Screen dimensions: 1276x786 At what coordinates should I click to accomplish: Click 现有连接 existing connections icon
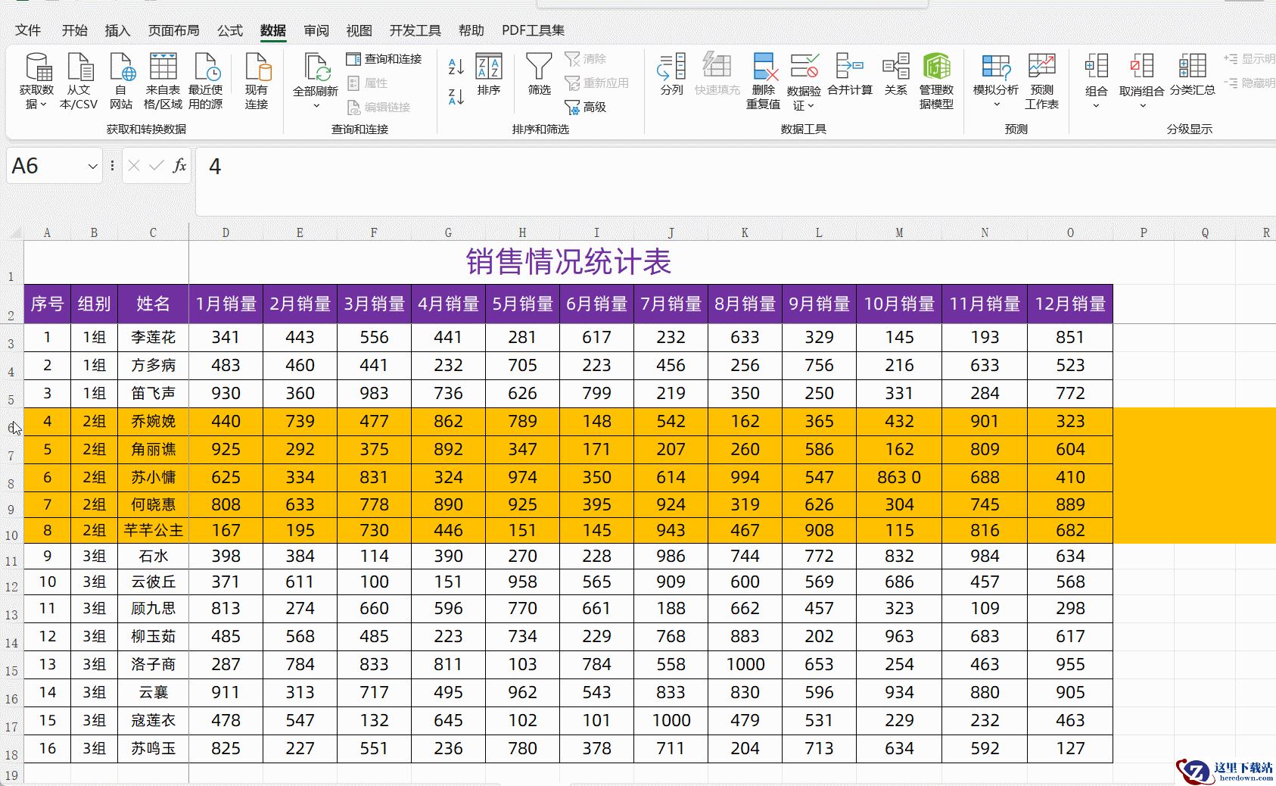coord(257,67)
